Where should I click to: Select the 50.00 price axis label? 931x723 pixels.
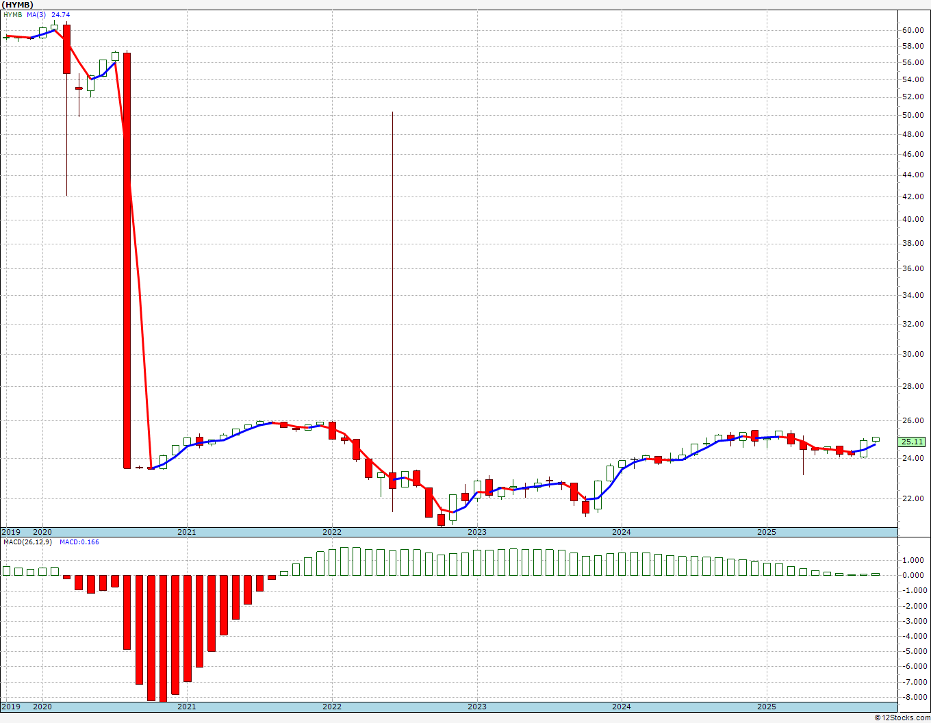pos(913,115)
